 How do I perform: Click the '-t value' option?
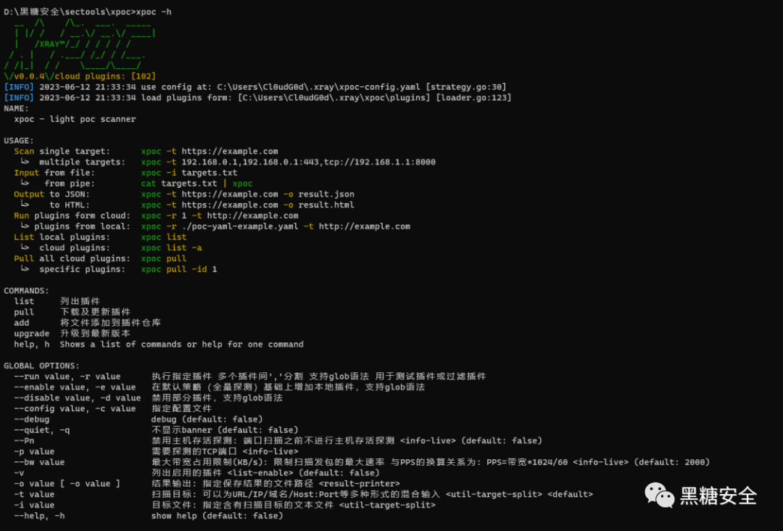click(x=34, y=495)
